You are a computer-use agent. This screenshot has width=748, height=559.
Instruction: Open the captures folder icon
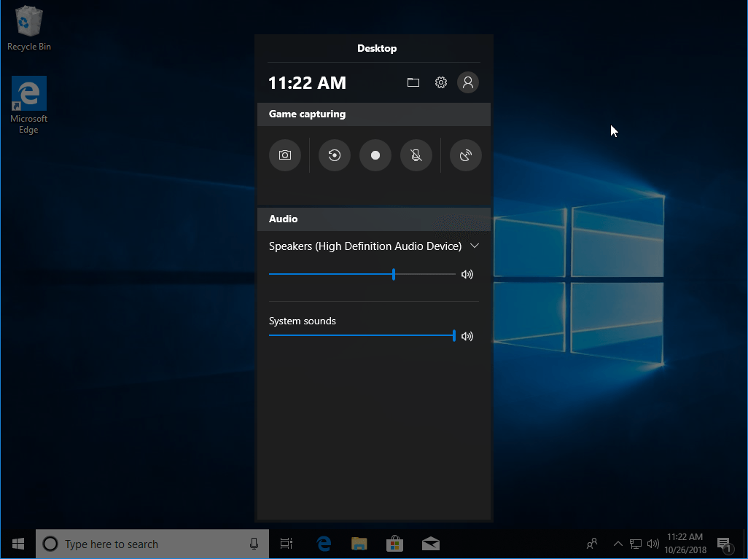click(413, 82)
